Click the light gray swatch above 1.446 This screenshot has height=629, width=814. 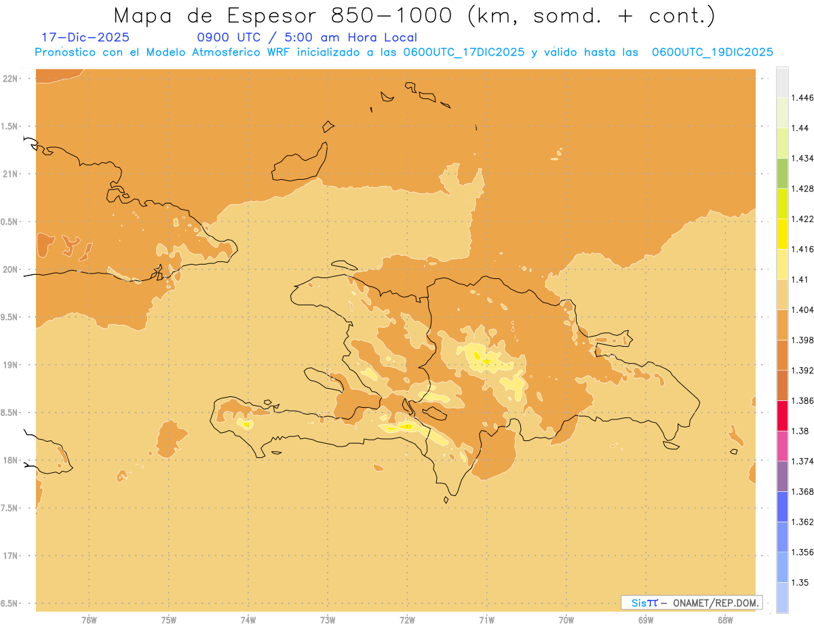pyautogui.click(x=782, y=82)
